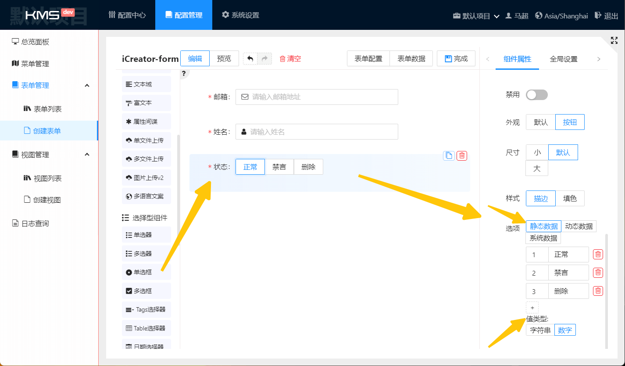Viewport: 625px width, 366px height.
Task: Click the 清空 clear link
Action: [x=290, y=59]
